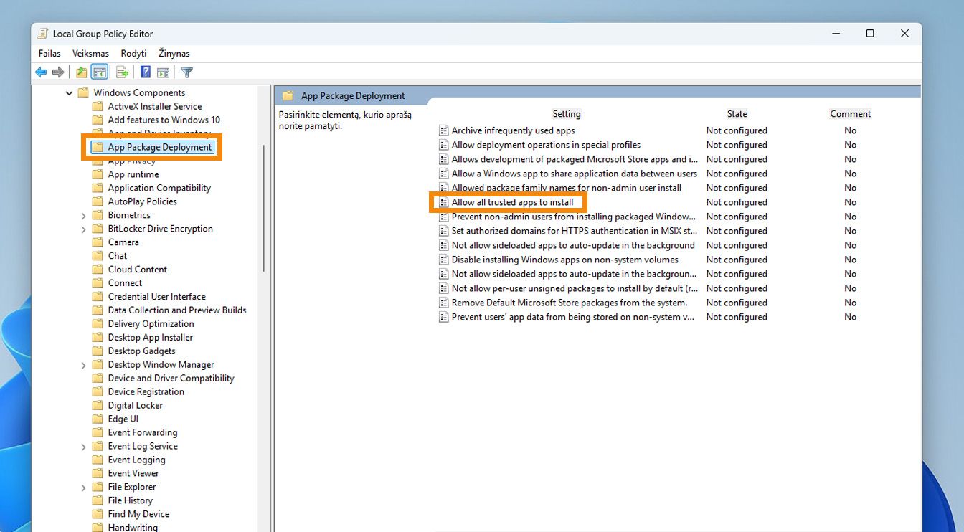Click the folder icon beside ActiveX Installer Service
The width and height of the screenshot is (964, 532).
click(x=98, y=106)
